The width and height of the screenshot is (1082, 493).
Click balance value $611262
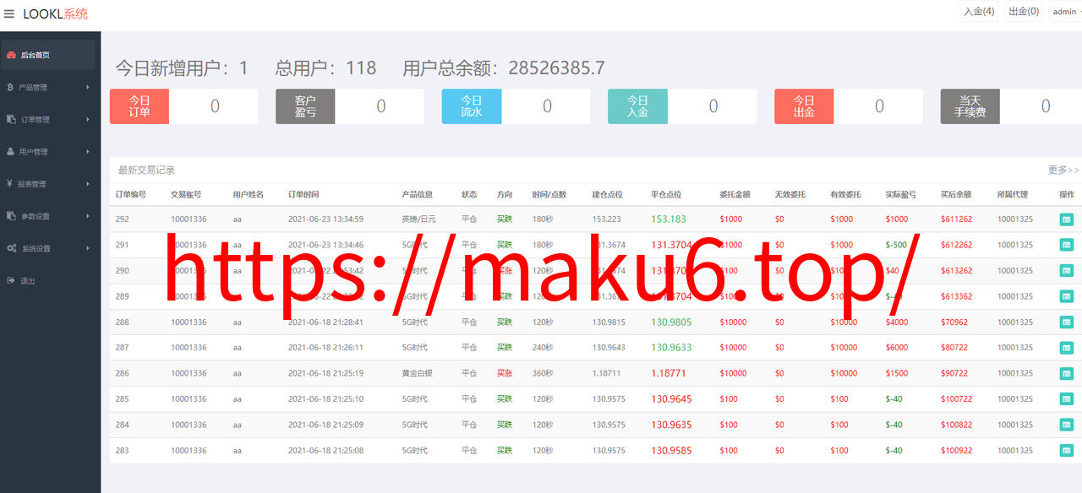(x=957, y=219)
